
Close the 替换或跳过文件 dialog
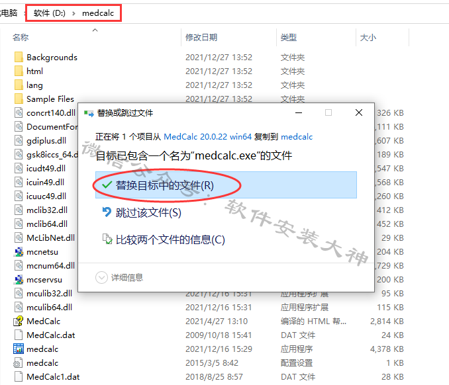[x=359, y=112]
